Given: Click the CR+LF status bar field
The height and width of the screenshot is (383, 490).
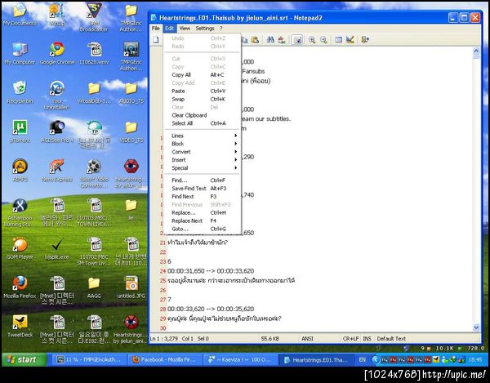Looking at the screenshot, I should pyautogui.click(x=350, y=339).
